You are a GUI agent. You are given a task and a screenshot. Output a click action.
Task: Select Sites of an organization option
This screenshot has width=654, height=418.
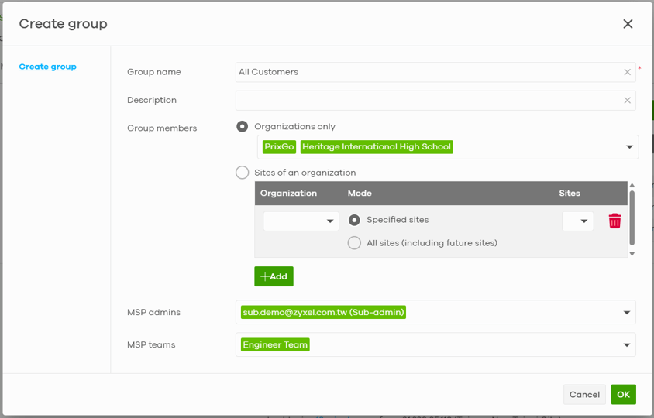pos(243,173)
